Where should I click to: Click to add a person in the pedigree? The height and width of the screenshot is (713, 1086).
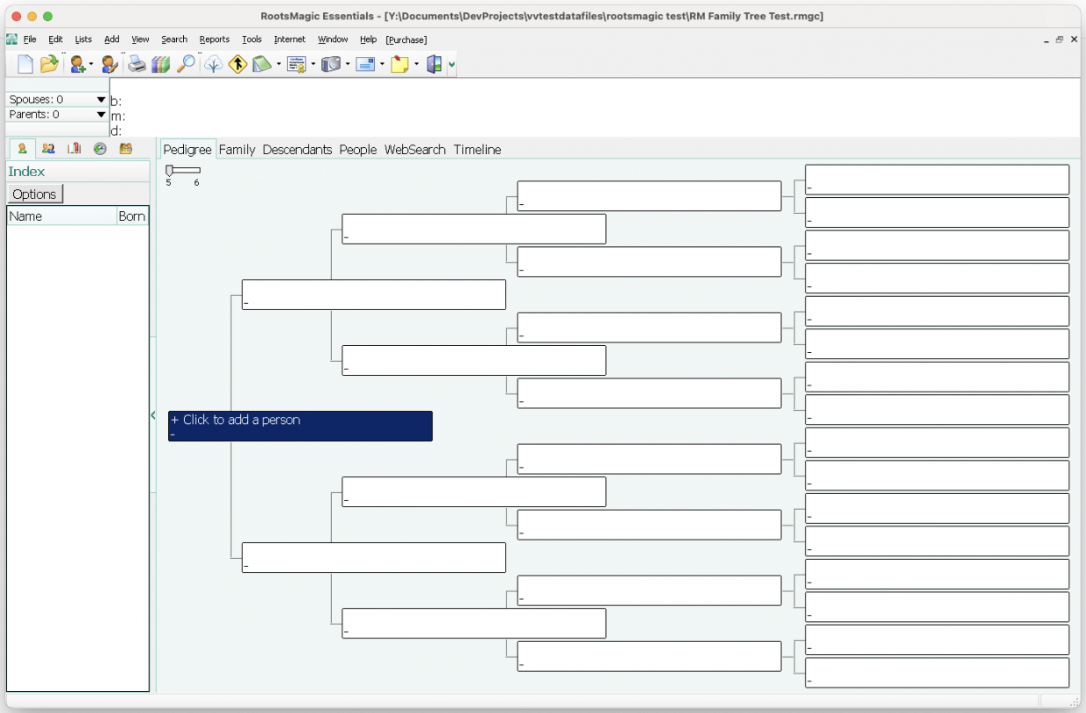[300, 426]
